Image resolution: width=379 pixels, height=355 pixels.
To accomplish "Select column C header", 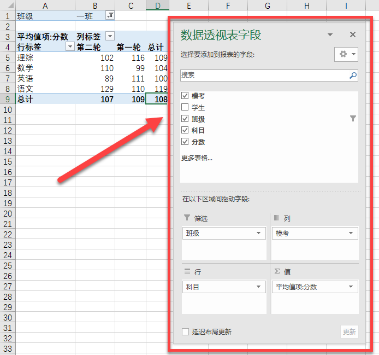I will tap(131, 5).
